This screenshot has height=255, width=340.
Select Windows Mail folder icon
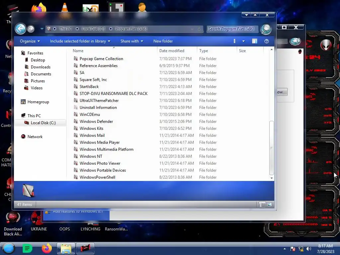coord(76,135)
